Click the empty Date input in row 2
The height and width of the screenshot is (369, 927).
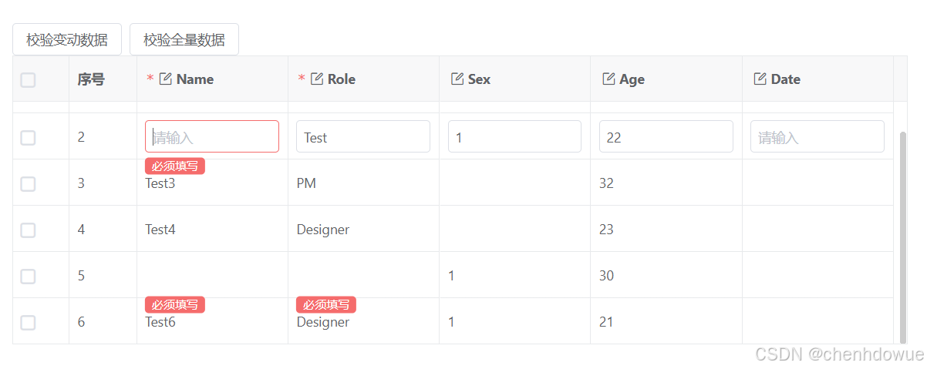click(x=817, y=137)
